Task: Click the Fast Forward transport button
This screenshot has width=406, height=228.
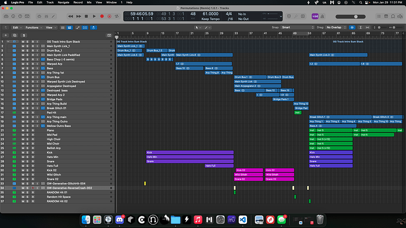Action: pos(78,16)
